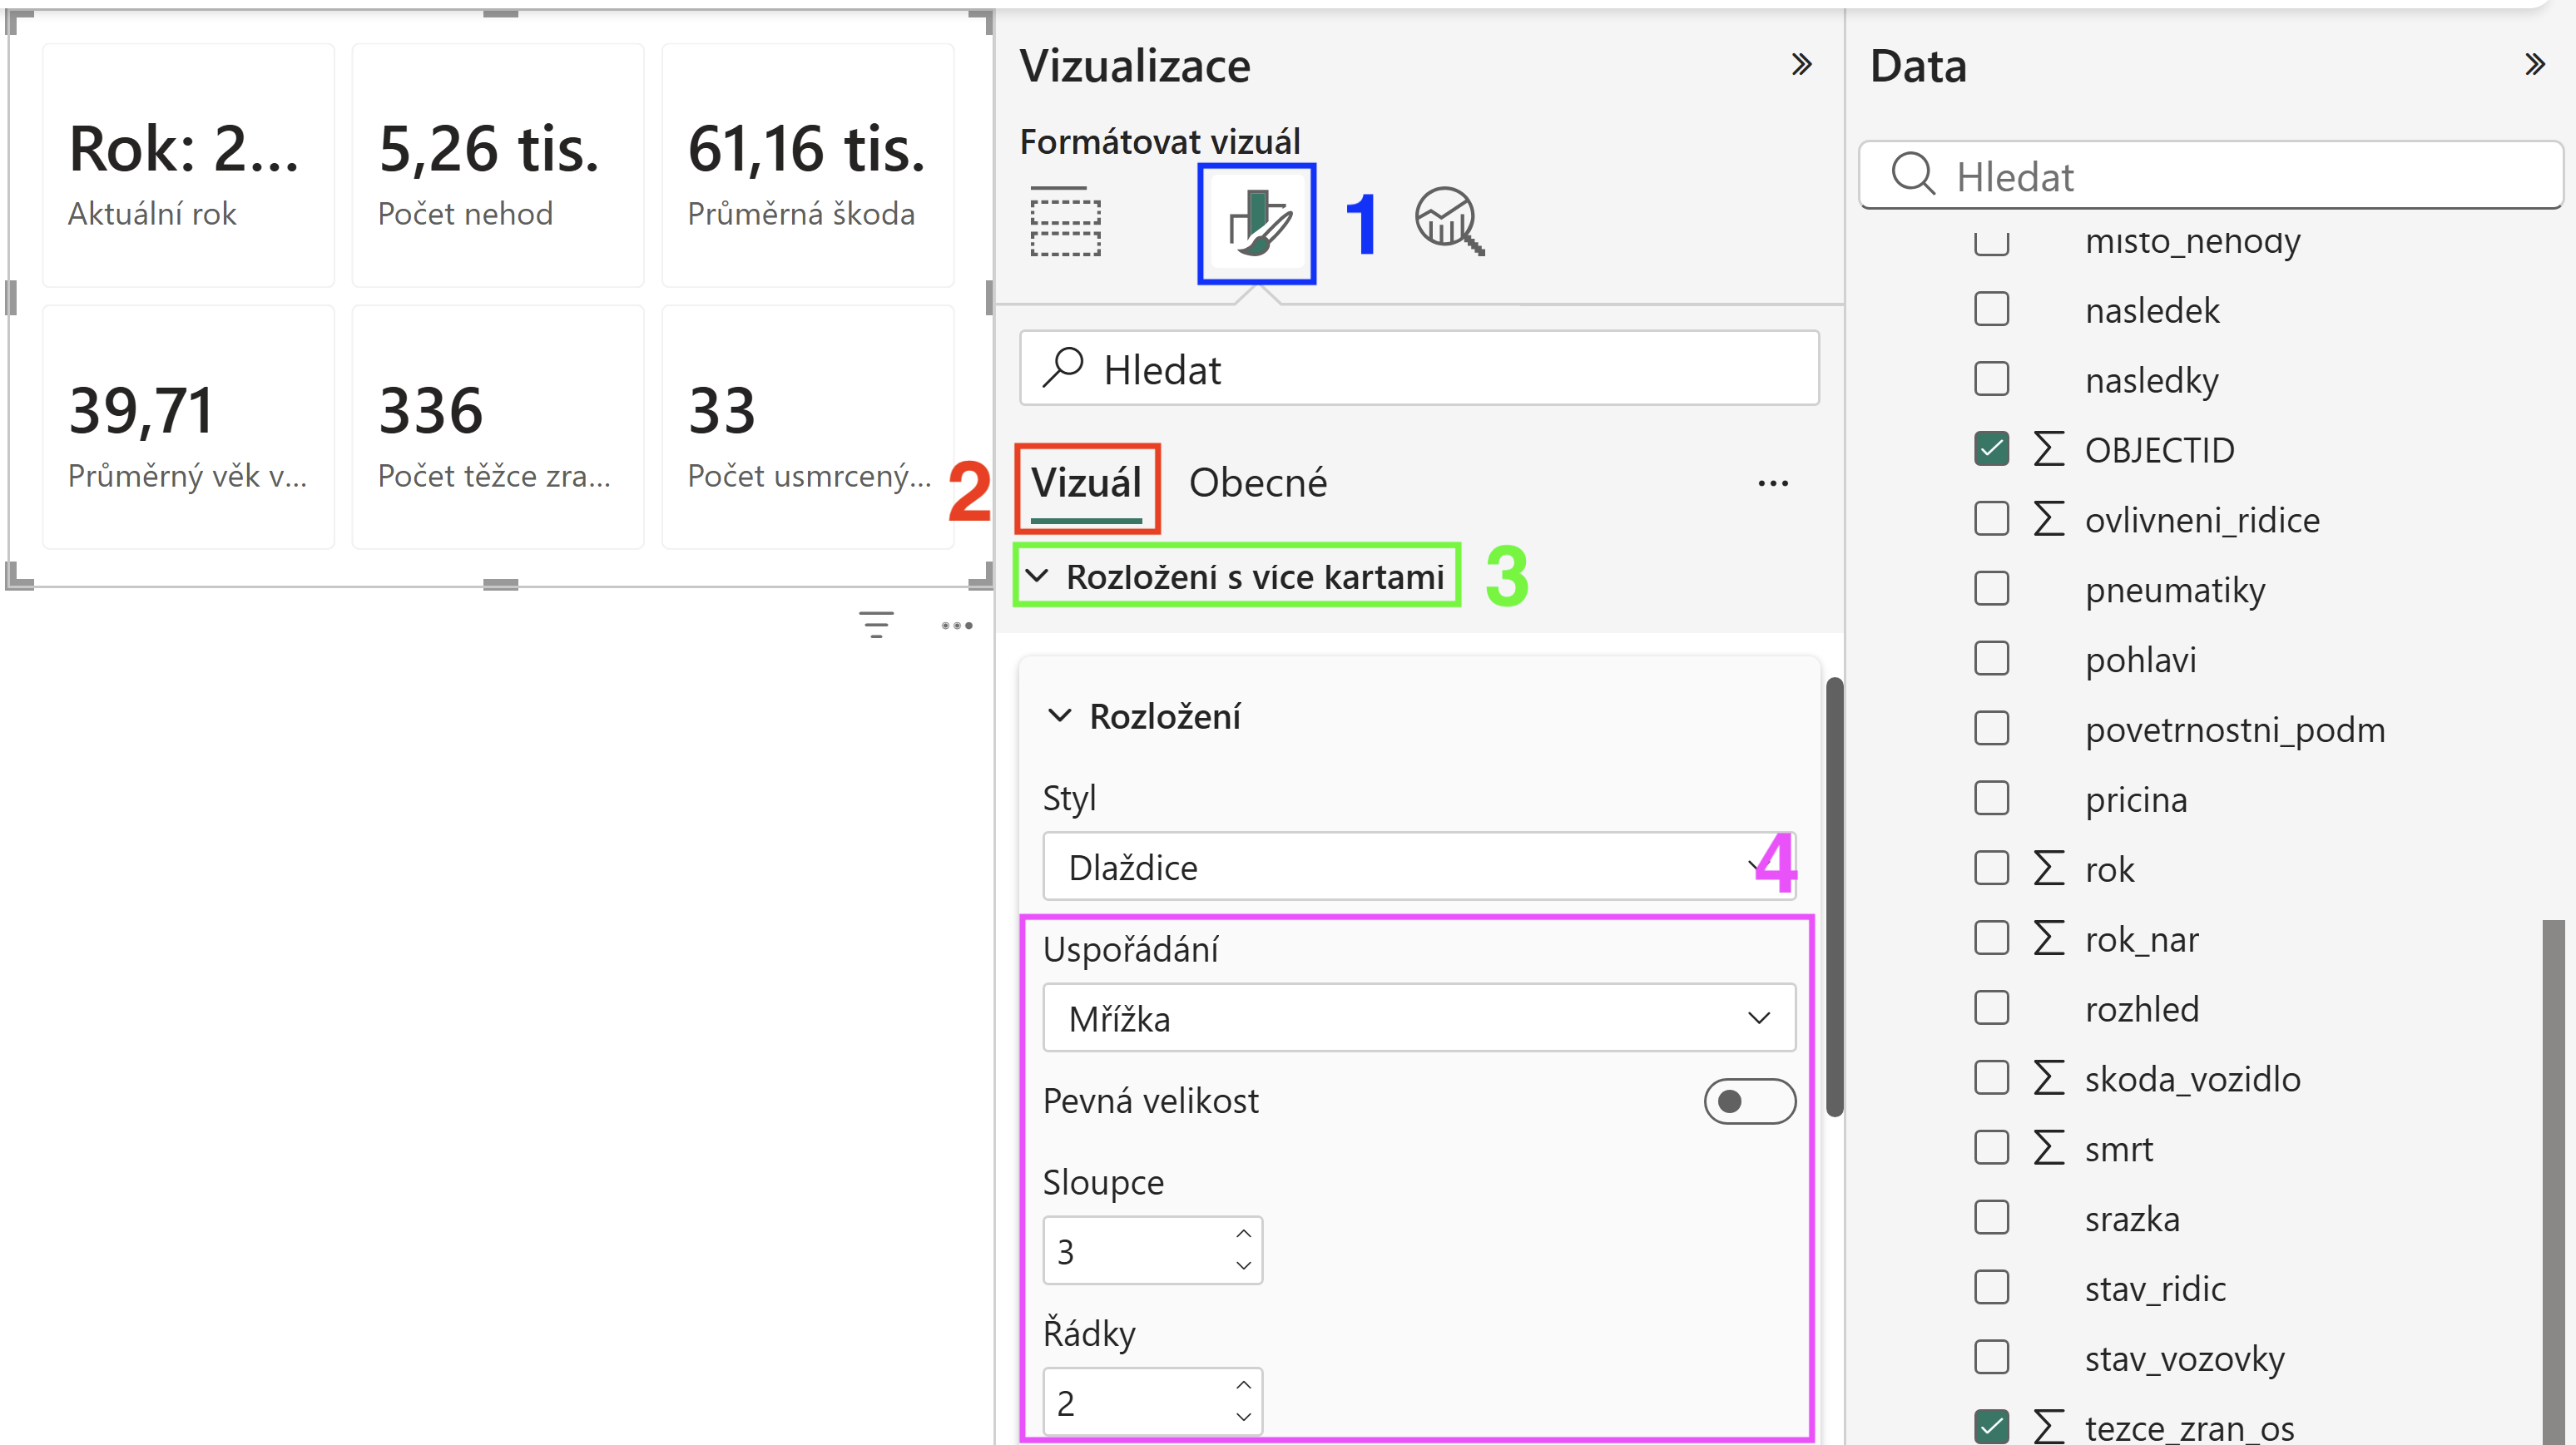Image resolution: width=2576 pixels, height=1445 pixels.
Task: Select the Počet nehod card
Action: pos(498,165)
